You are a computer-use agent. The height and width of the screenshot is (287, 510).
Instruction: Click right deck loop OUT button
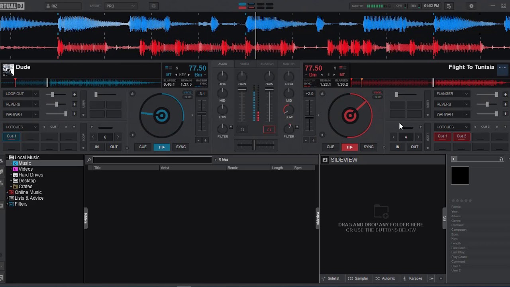pyautogui.click(x=414, y=147)
